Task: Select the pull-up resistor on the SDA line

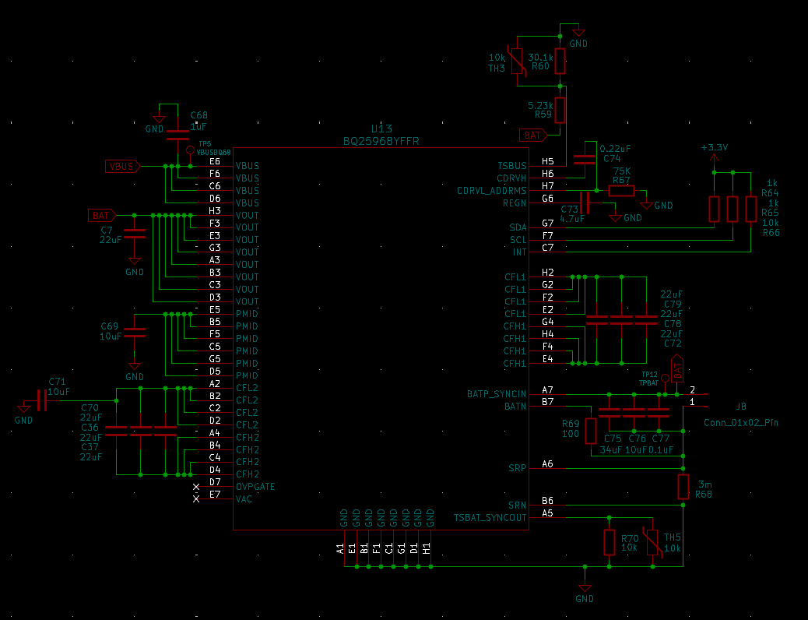Action: click(715, 210)
